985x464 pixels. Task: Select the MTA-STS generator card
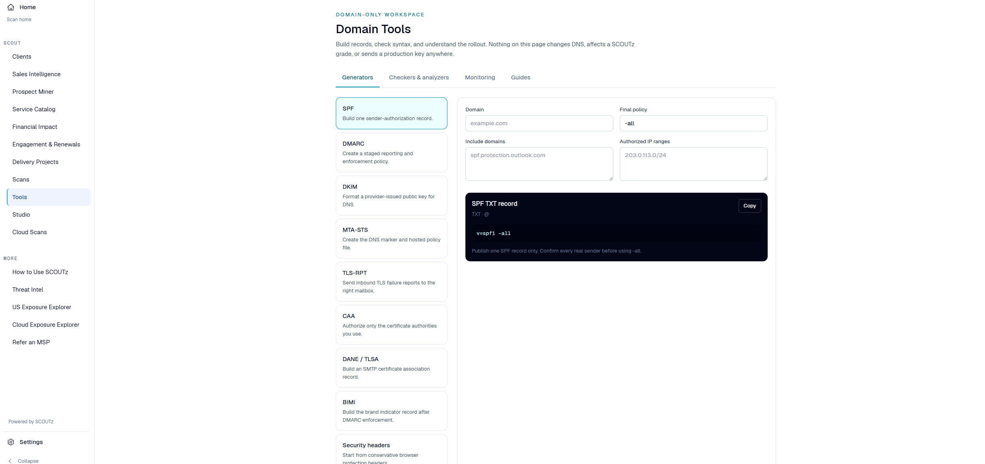[x=391, y=239]
